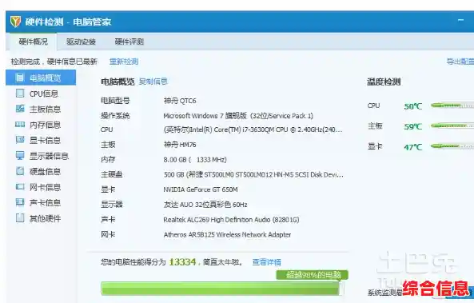Switch to the 驱动安装 tab
Image resolution: width=474 pixels, height=303 pixels.
(81, 42)
